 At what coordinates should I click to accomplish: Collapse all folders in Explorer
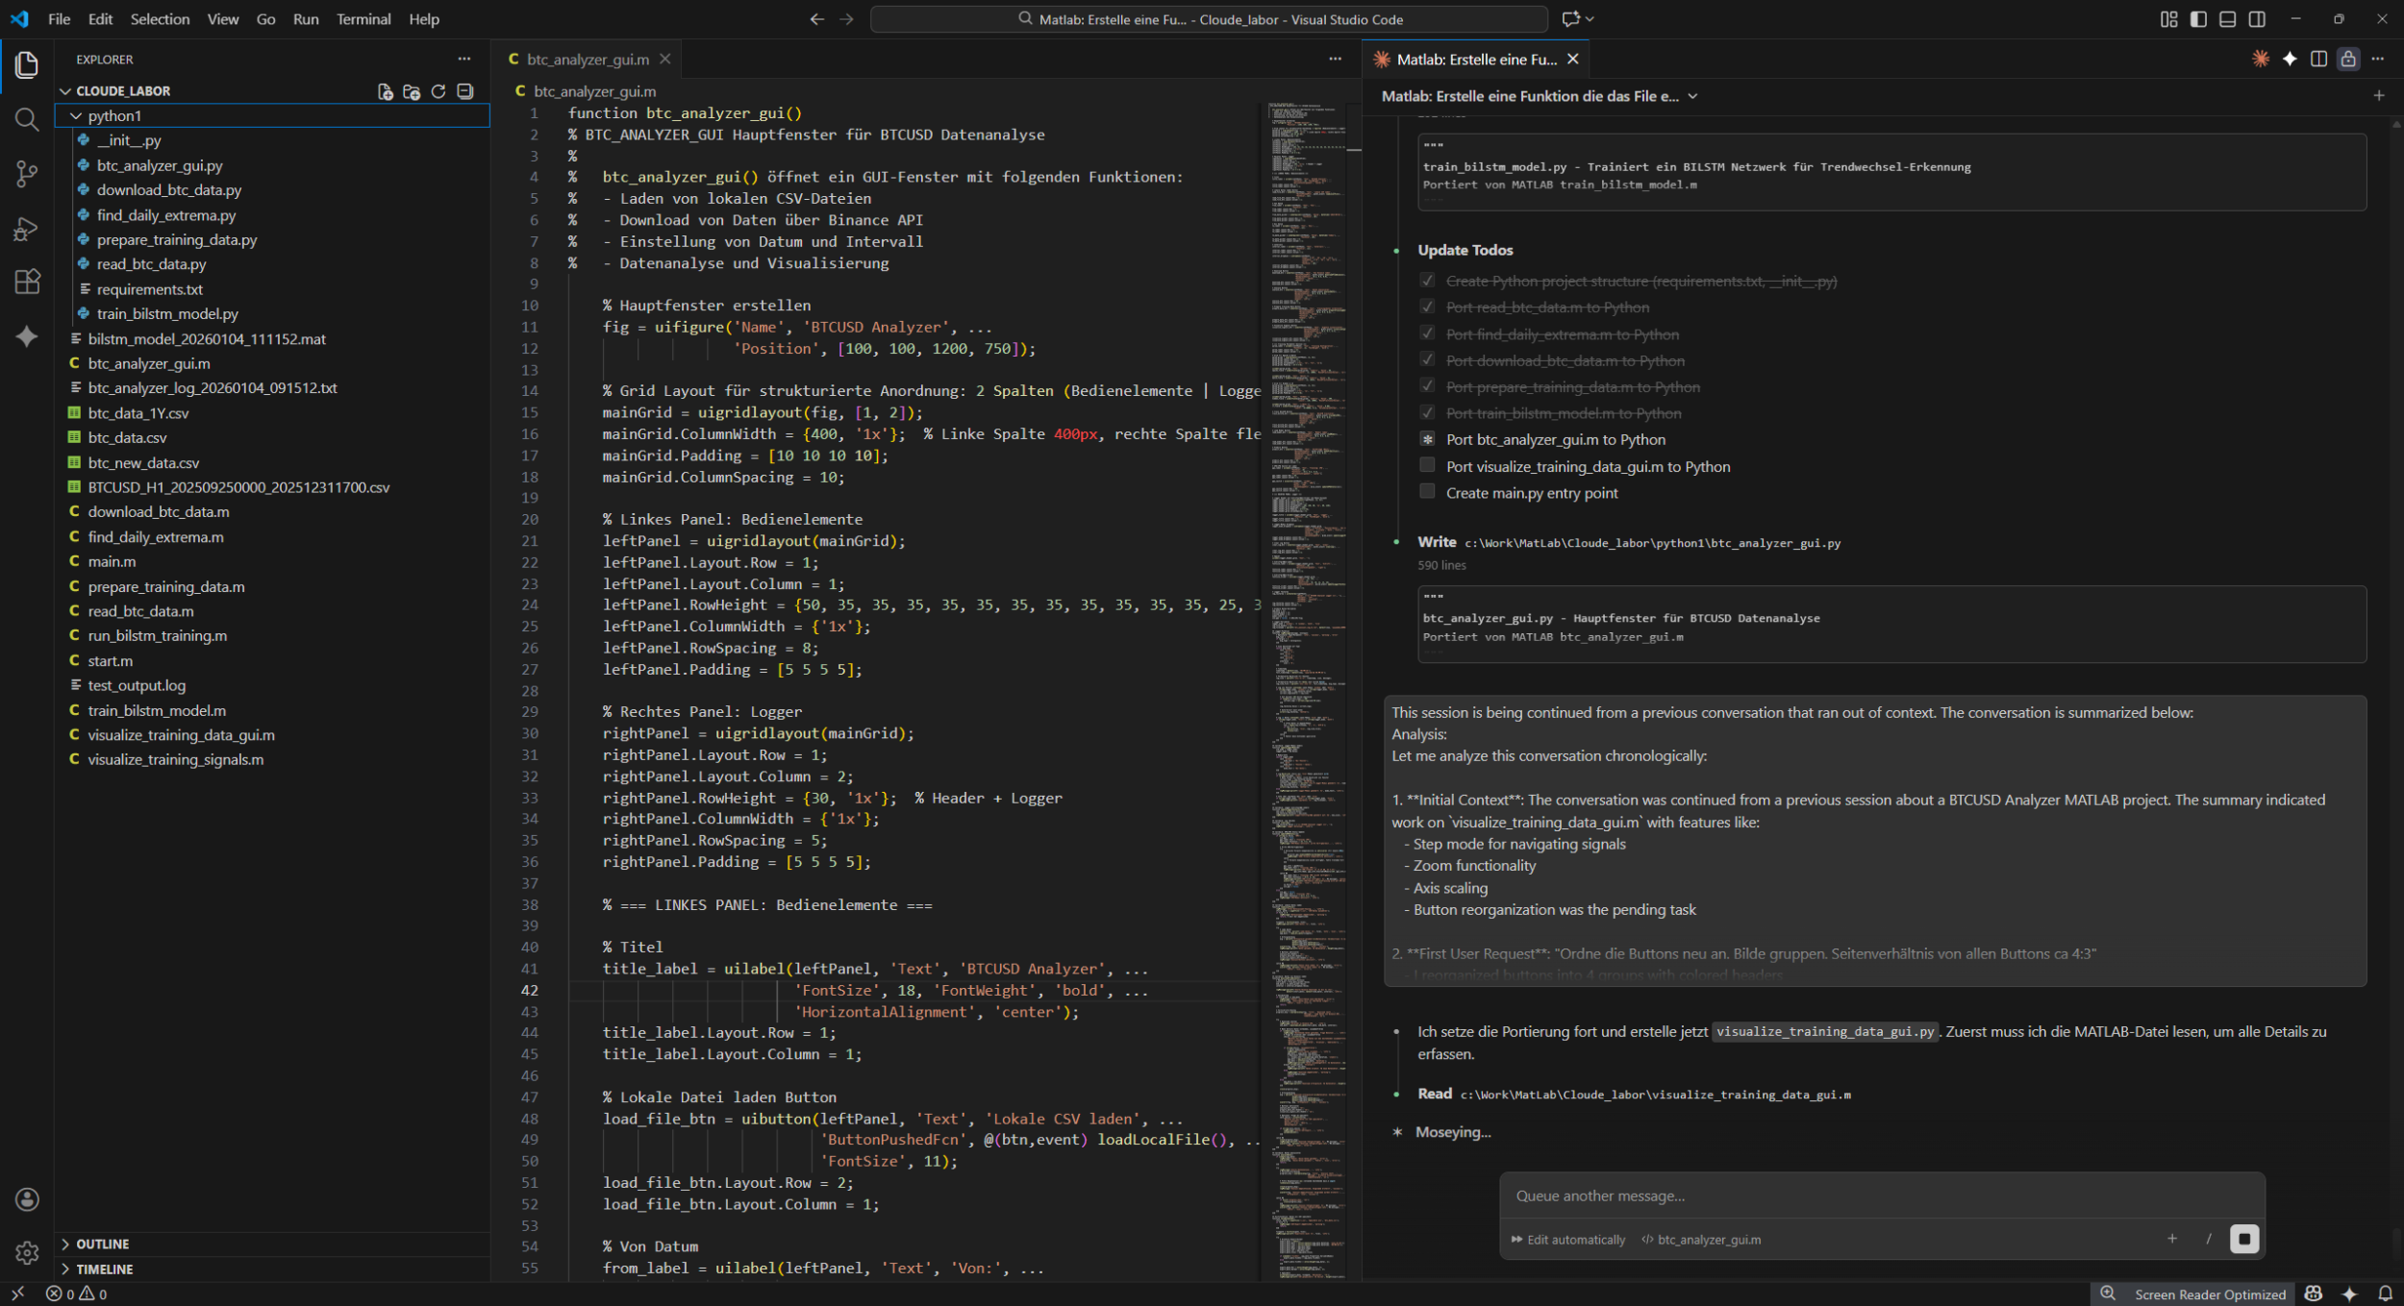pyautogui.click(x=465, y=91)
